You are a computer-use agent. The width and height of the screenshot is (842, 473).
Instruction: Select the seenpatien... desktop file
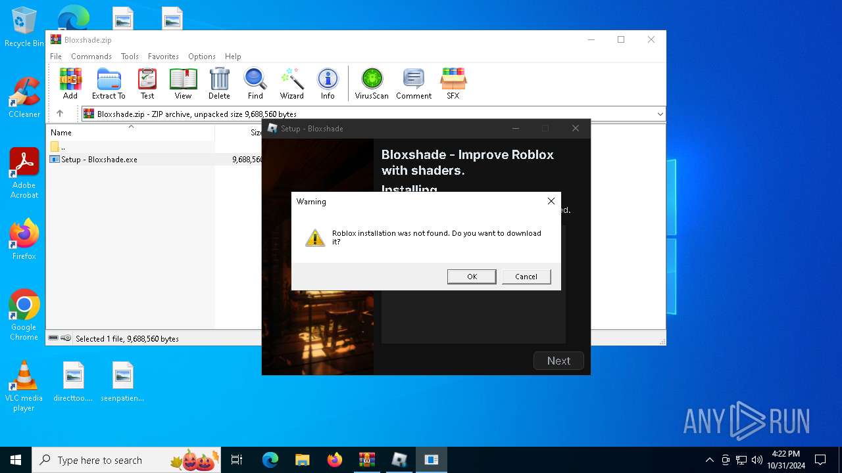coord(122,382)
